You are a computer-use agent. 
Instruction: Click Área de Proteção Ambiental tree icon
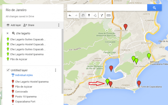tap(107, 31)
